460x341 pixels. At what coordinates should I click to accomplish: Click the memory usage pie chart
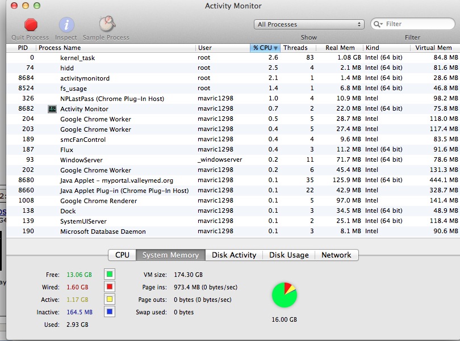click(285, 295)
